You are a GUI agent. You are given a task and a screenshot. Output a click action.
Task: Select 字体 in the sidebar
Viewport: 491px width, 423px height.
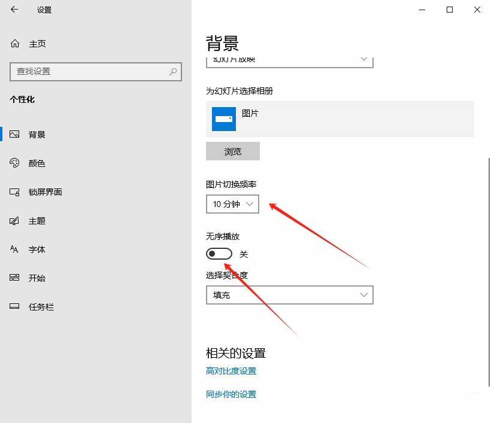(x=37, y=249)
